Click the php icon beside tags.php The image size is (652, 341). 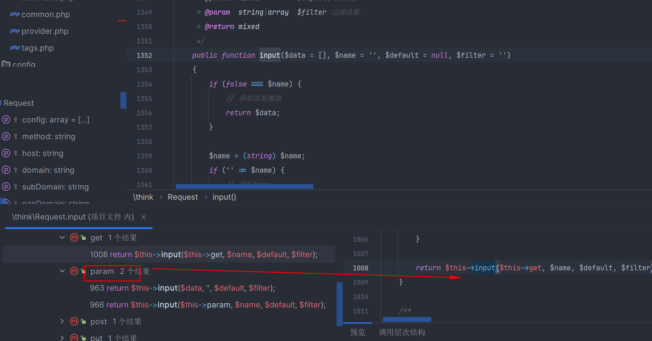[15, 48]
